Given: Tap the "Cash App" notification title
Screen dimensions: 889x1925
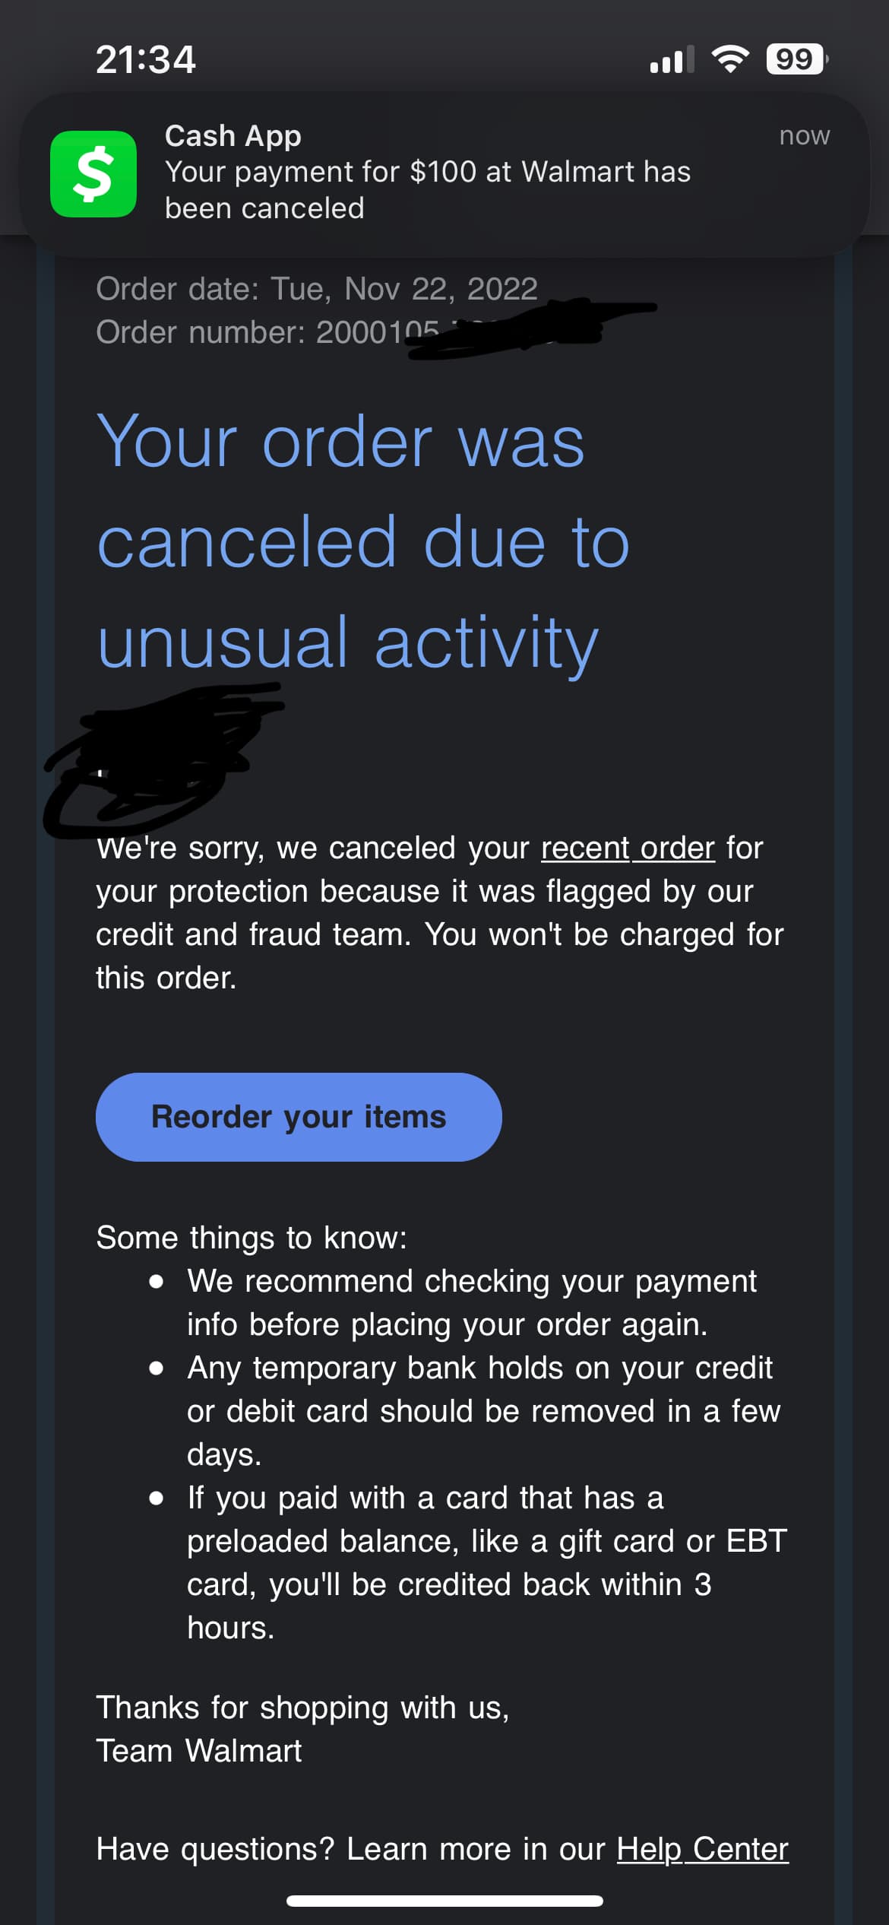Looking at the screenshot, I should click(233, 136).
